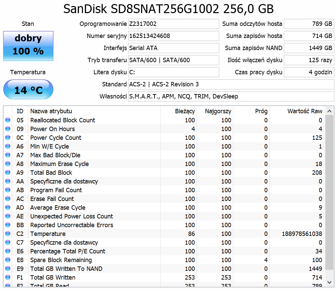Select the 'Program Fail Count' attribute name
The height and width of the screenshot is (291, 336).
click(x=56, y=190)
